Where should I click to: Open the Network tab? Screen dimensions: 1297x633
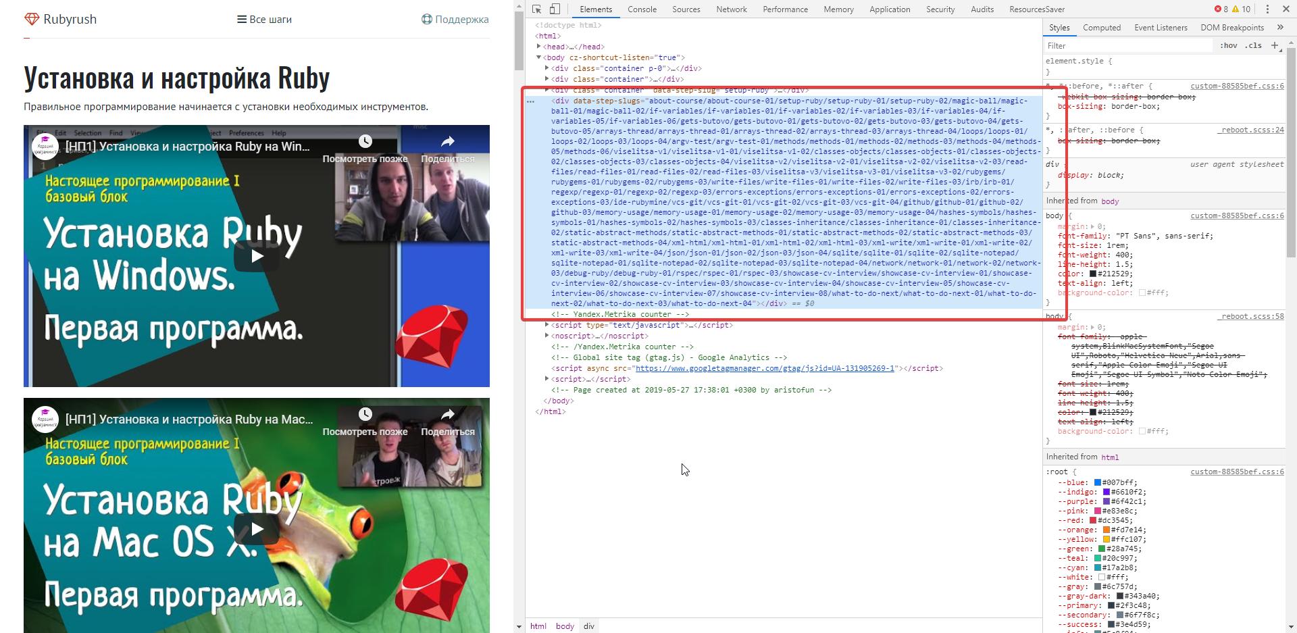pos(732,9)
